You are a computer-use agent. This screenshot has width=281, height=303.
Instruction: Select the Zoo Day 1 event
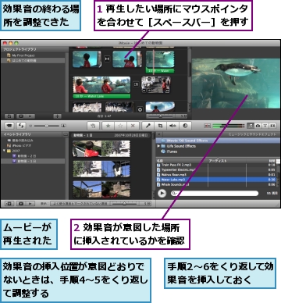33,161
